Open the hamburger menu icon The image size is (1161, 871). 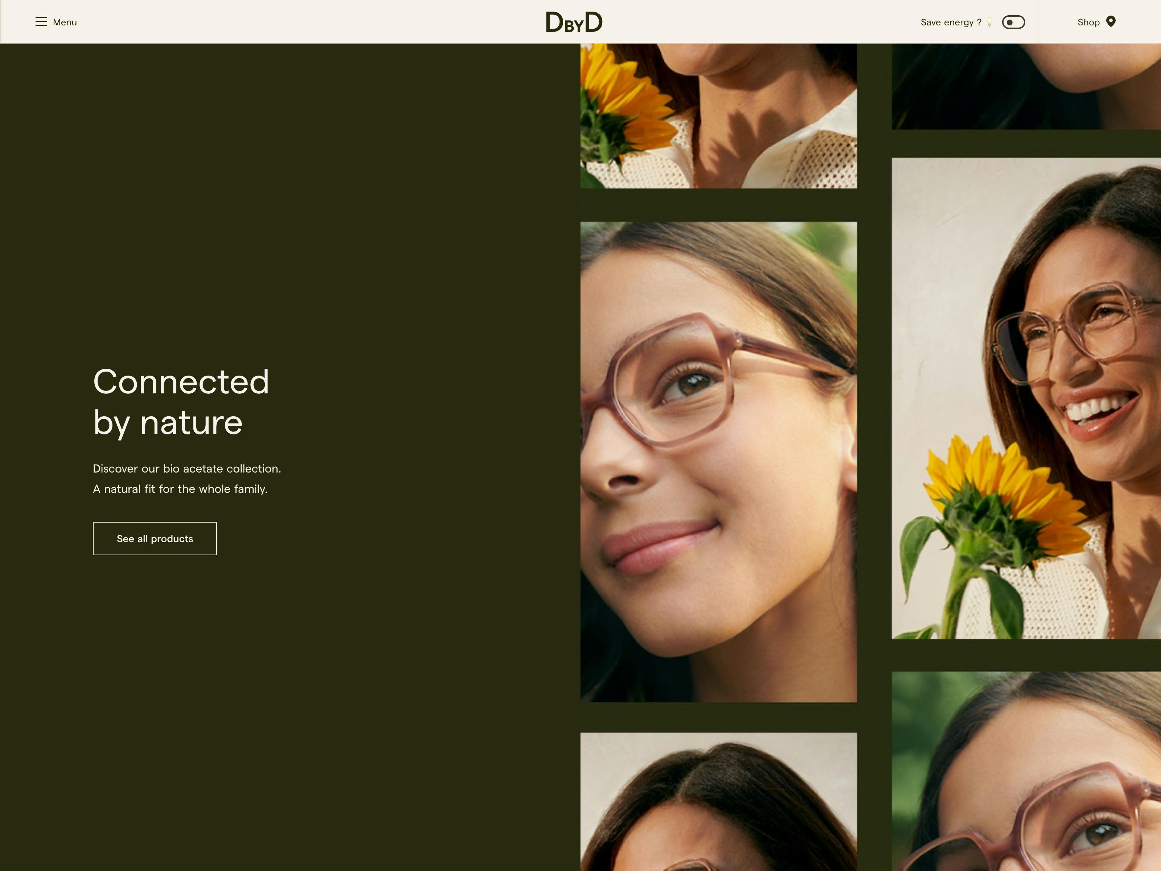coord(41,21)
